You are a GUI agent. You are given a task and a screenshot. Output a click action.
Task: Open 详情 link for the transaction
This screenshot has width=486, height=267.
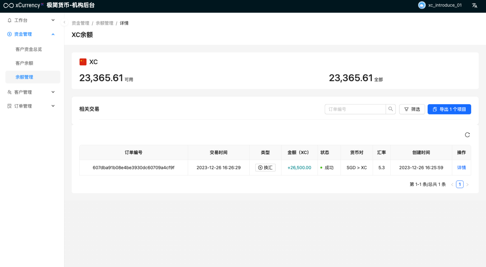coord(461,167)
